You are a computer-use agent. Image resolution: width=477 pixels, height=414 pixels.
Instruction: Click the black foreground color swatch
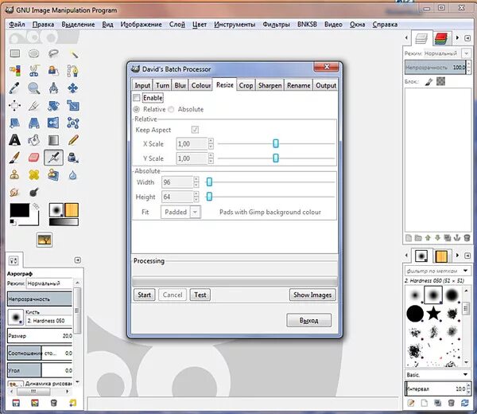[x=19, y=210]
